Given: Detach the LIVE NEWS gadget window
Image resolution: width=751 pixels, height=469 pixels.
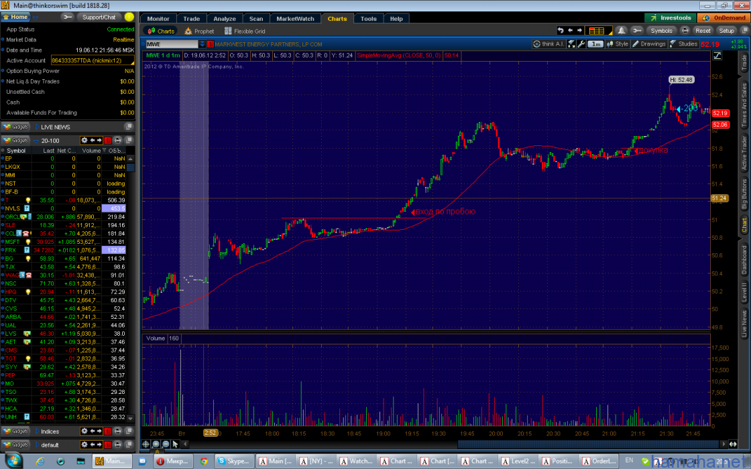Looking at the screenshot, I should (x=129, y=127).
